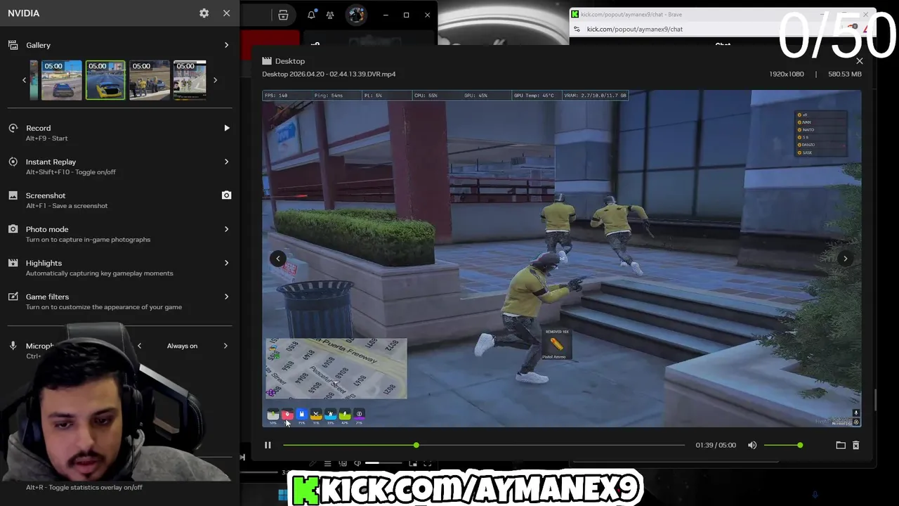The image size is (899, 506).
Task: Click the friends icon in background app
Action: 330,15
